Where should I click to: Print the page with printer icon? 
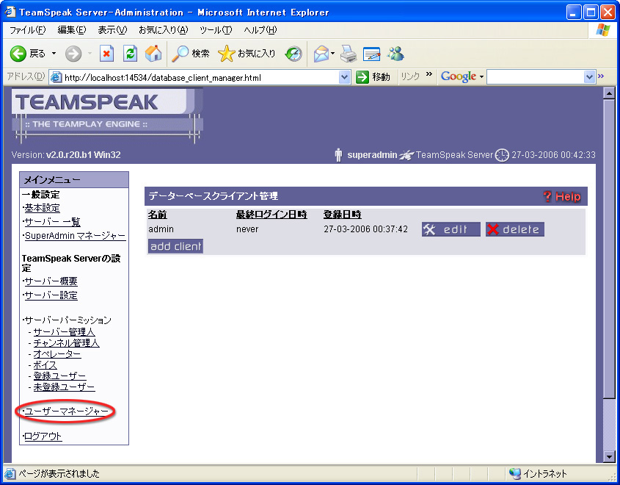(349, 54)
